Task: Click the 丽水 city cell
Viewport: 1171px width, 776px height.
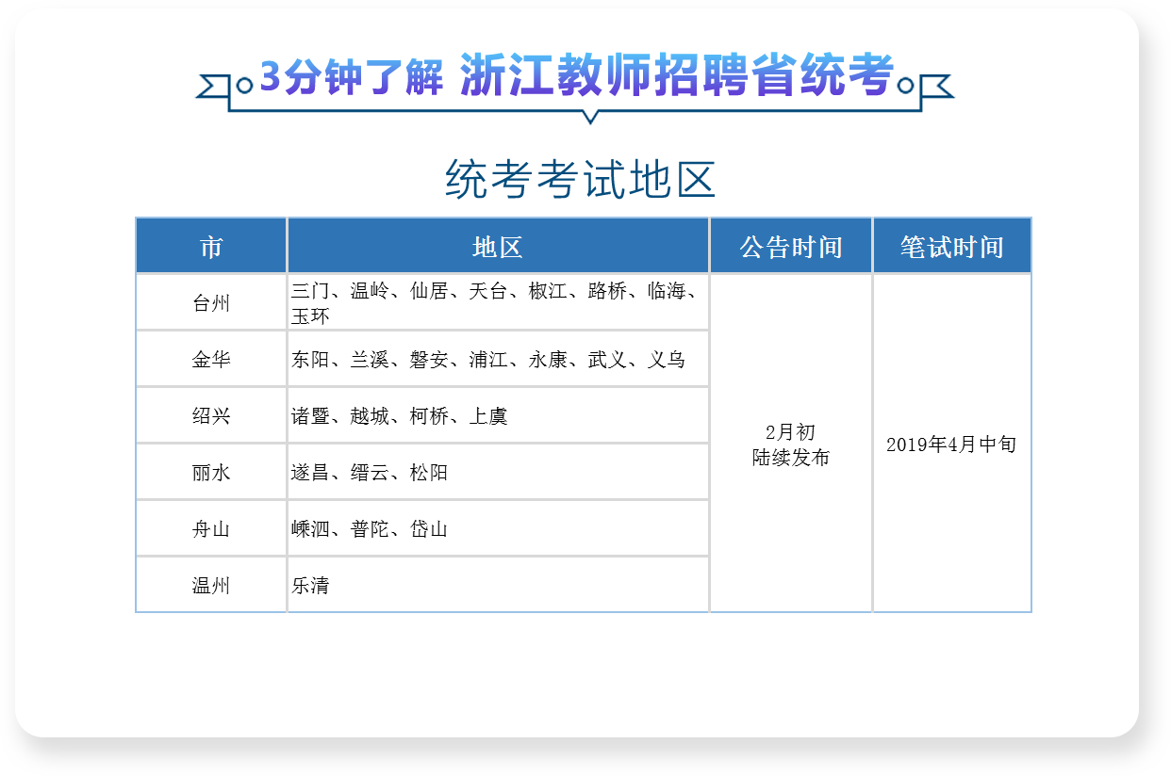Action: point(211,473)
